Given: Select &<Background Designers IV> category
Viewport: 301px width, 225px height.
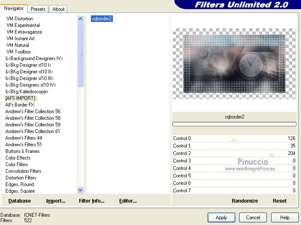Looking at the screenshot, I should [34, 58].
